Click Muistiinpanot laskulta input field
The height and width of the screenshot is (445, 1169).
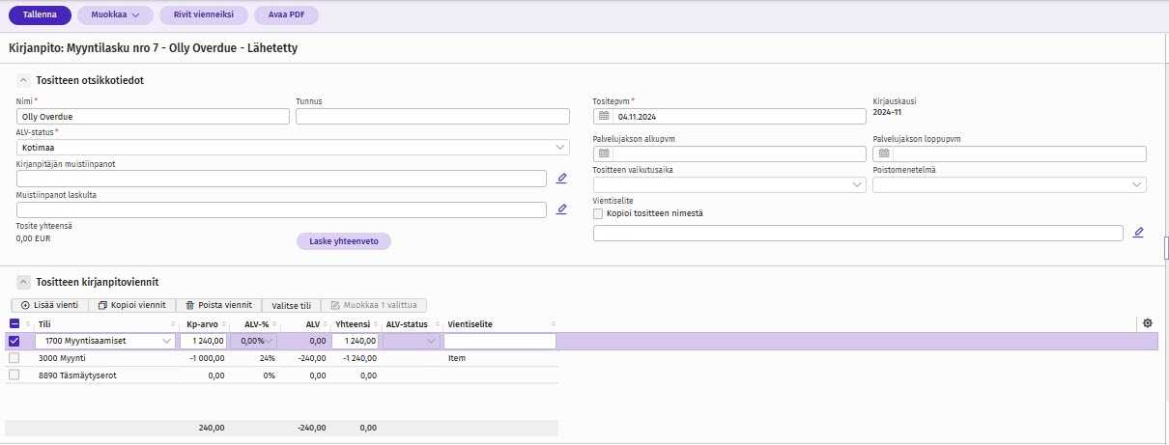tap(281, 209)
